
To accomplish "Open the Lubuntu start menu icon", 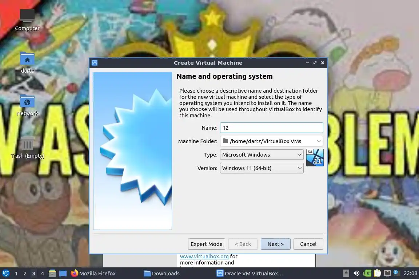I will 6,273.
